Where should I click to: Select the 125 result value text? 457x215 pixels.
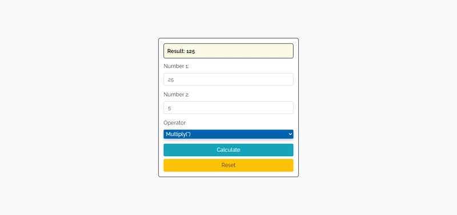pos(191,51)
